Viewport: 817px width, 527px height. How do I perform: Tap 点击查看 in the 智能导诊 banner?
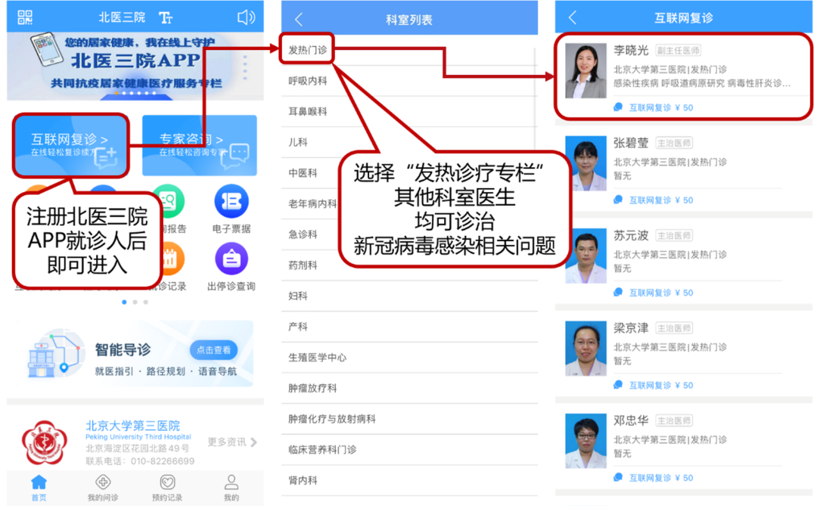pyautogui.click(x=213, y=350)
